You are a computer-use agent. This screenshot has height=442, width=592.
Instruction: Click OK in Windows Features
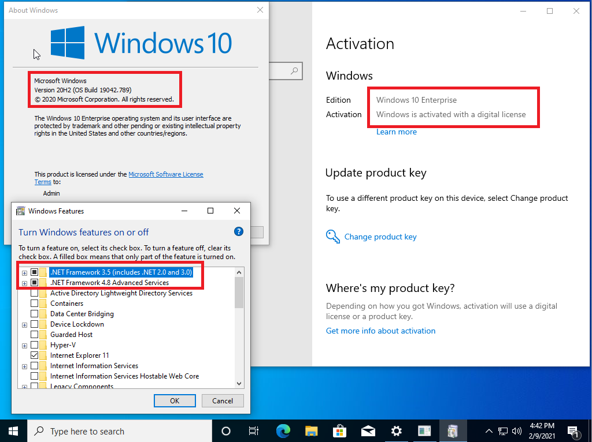175,400
